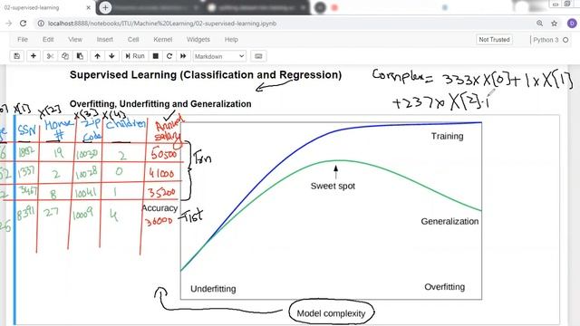Open the Cell menu
Viewport: 580px width, 326px height.
pos(133,40)
